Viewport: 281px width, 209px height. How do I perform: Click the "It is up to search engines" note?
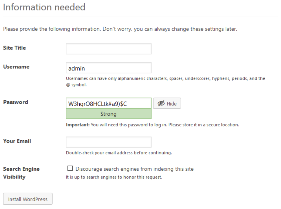pos(114,177)
